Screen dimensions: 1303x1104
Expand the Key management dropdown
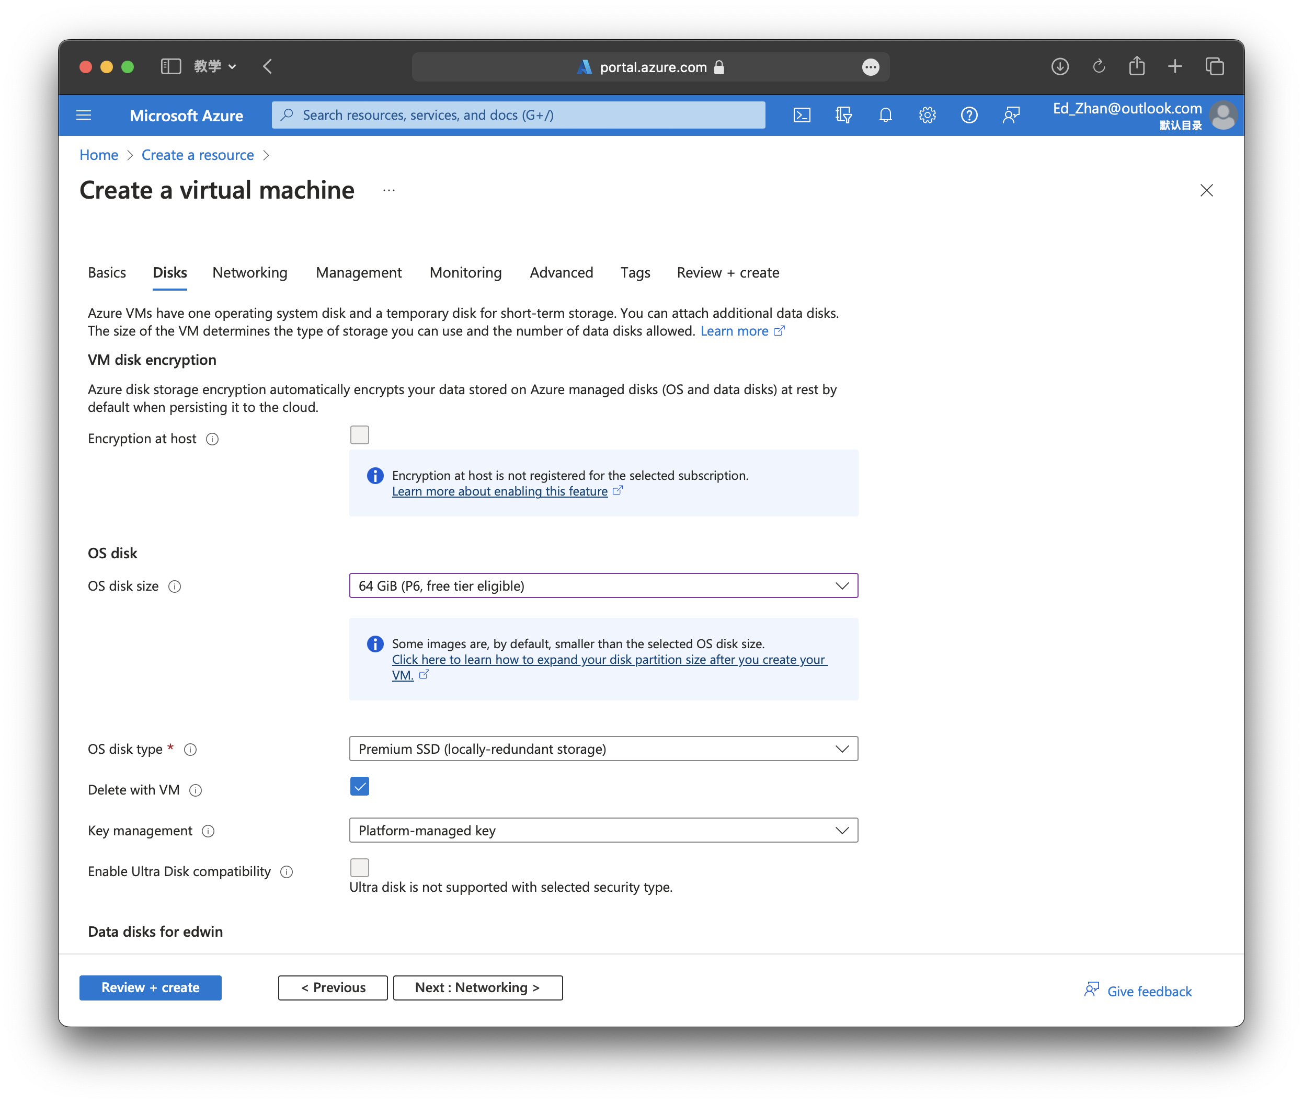[603, 831]
